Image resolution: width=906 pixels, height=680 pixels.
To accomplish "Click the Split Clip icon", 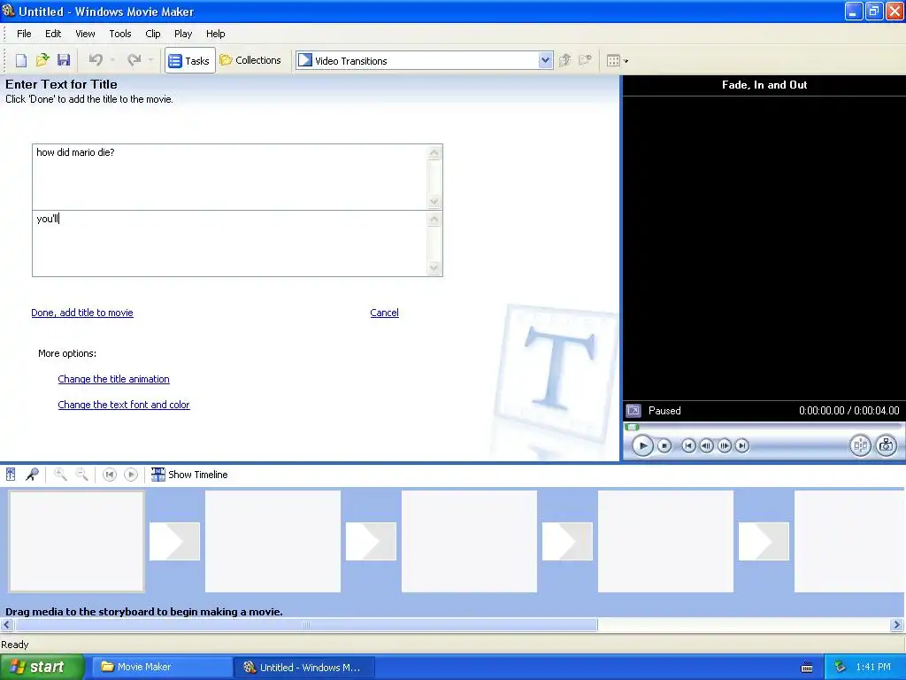I will click(860, 446).
